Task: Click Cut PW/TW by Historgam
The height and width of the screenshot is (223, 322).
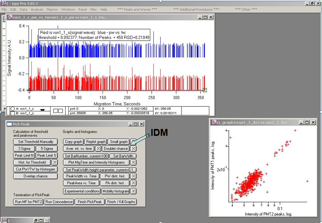Action: (36, 169)
